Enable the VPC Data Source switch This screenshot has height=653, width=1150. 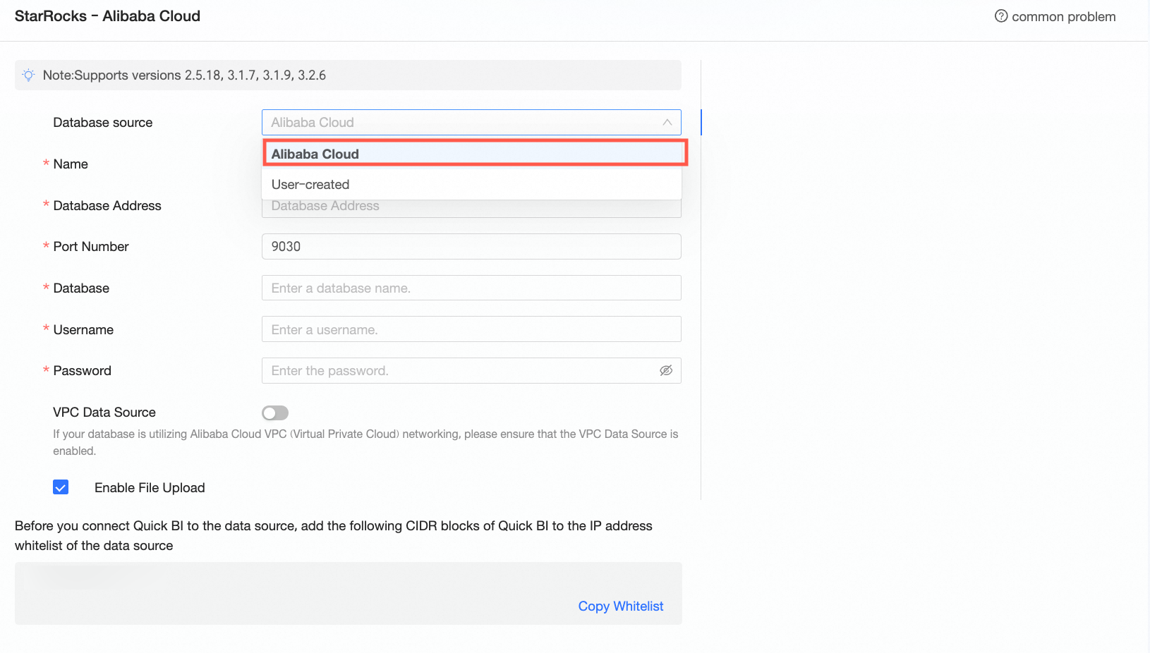coord(275,413)
